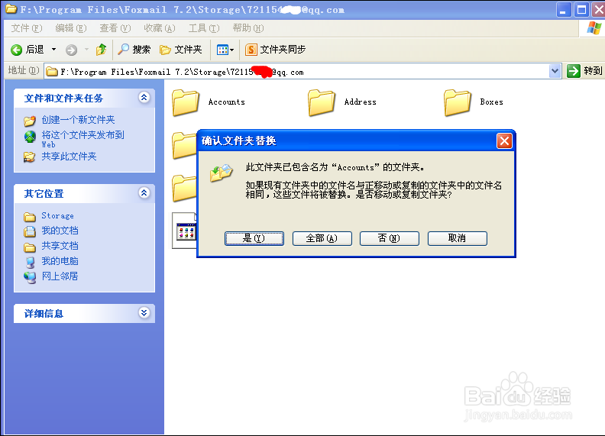Open the Search (搜索) toolbar button
Viewport: 605px width, 436px height.
click(x=134, y=50)
